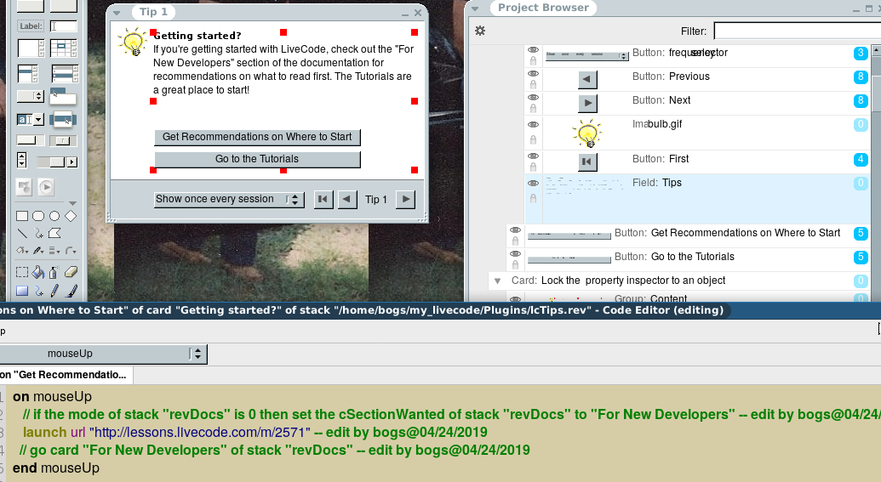
Task: Jump to first tip in Tip window
Action: point(323,199)
